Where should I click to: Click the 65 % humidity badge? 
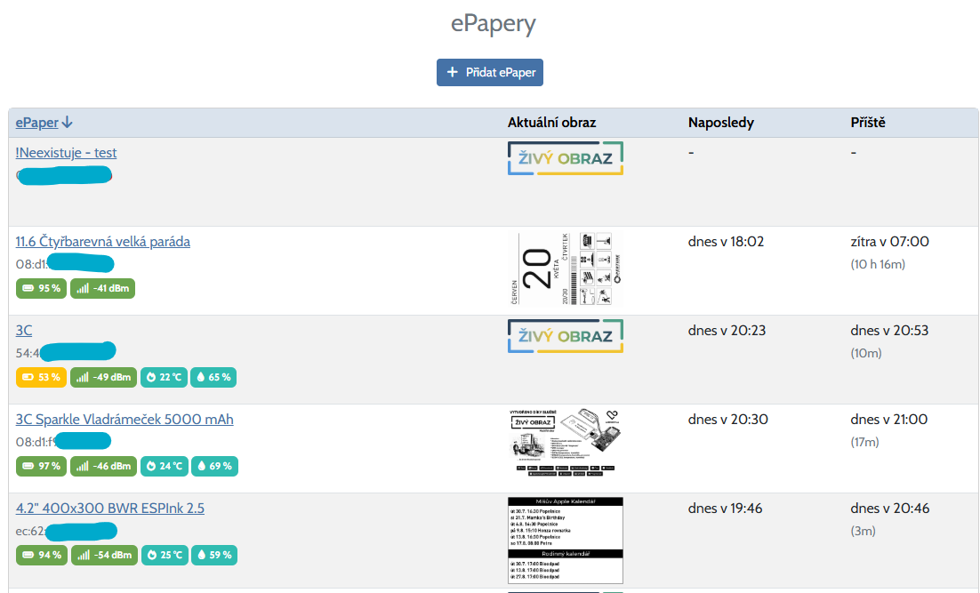[213, 377]
